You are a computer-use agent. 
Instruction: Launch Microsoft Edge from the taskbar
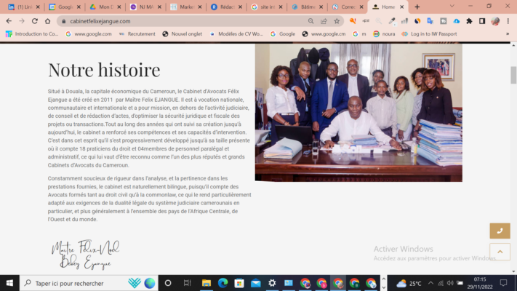point(223,283)
